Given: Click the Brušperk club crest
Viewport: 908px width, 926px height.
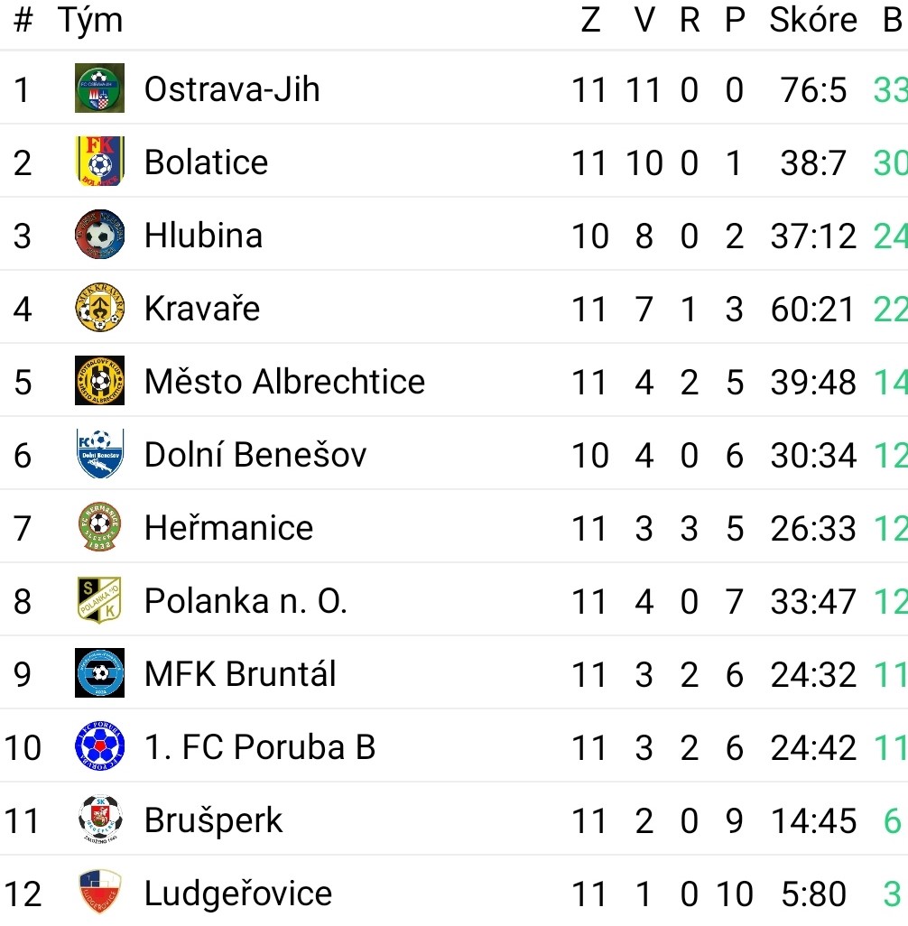Looking at the screenshot, I should [99, 820].
